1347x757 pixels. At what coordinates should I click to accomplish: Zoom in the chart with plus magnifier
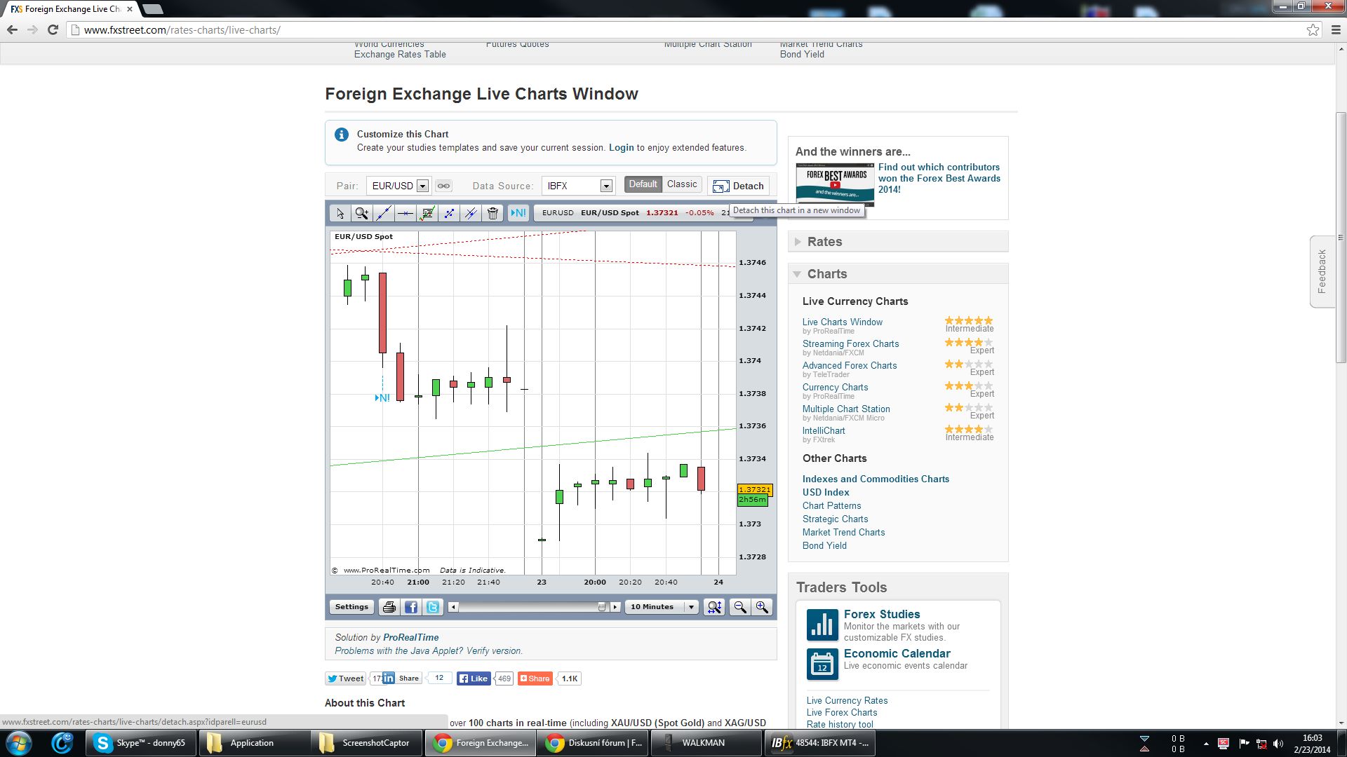(762, 607)
